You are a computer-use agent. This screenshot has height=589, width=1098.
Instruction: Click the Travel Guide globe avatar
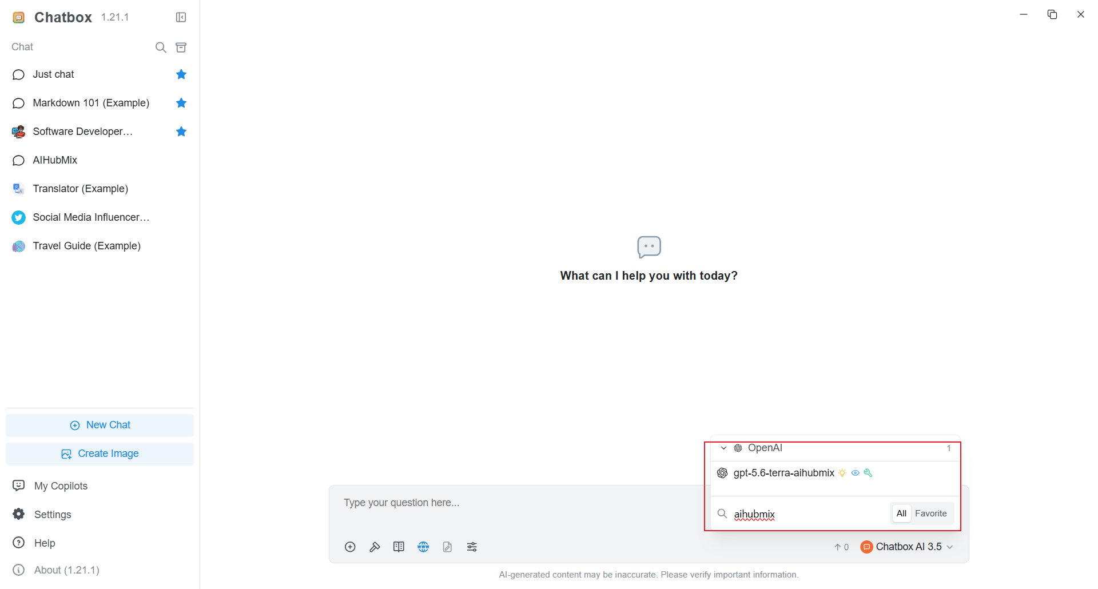[x=18, y=246]
